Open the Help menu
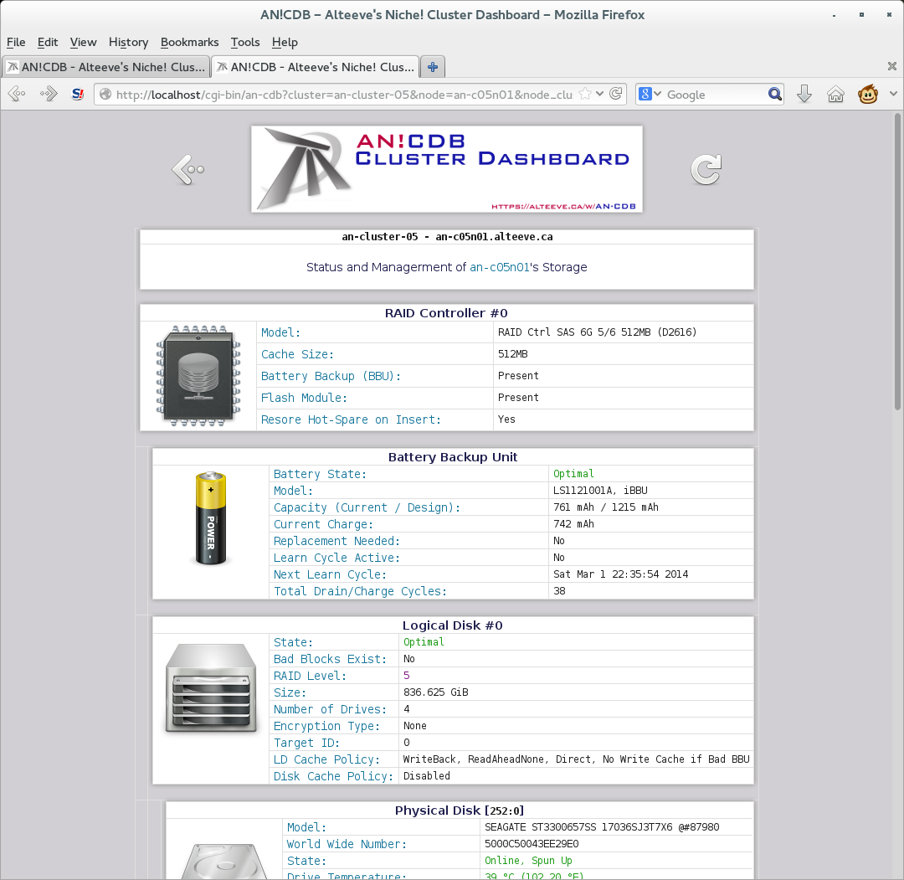The image size is (904, 880). click(285, 42)
